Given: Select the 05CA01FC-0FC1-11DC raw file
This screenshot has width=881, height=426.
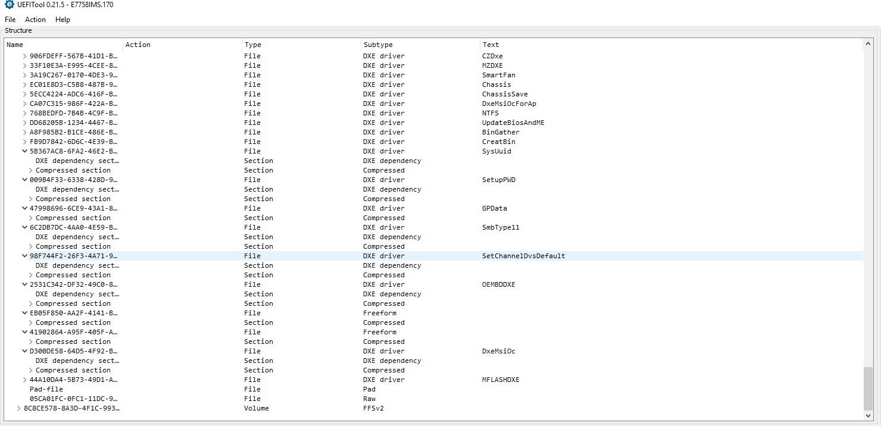Looking at the screenshot, I should point(434,399).
